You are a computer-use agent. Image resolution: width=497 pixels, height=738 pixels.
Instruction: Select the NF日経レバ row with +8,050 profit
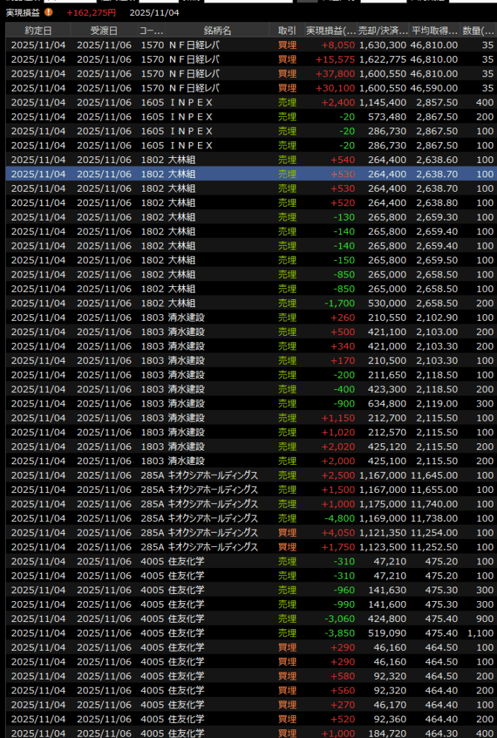click(x=216, y=45)
